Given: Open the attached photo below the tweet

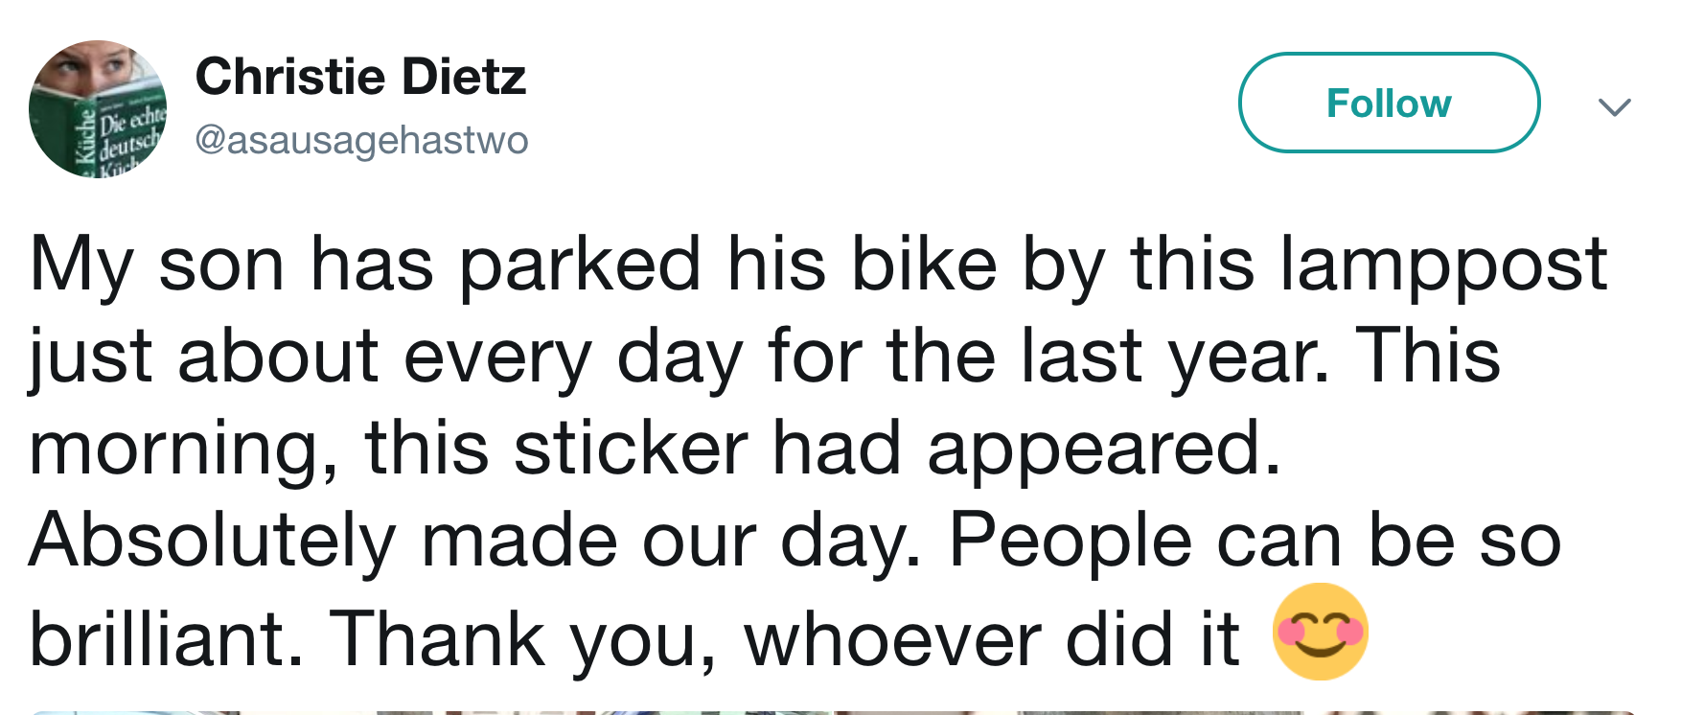Looking at the screenshot, I should coord(832,711).
